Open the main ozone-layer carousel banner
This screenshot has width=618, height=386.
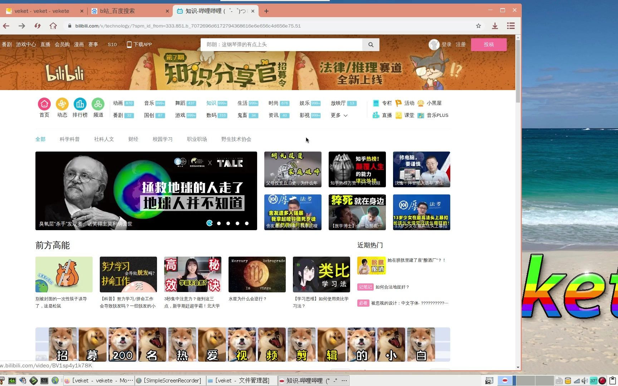point(146,191)
